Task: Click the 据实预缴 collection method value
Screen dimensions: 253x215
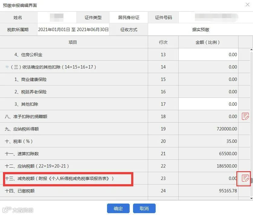Action: click(201, 30)
